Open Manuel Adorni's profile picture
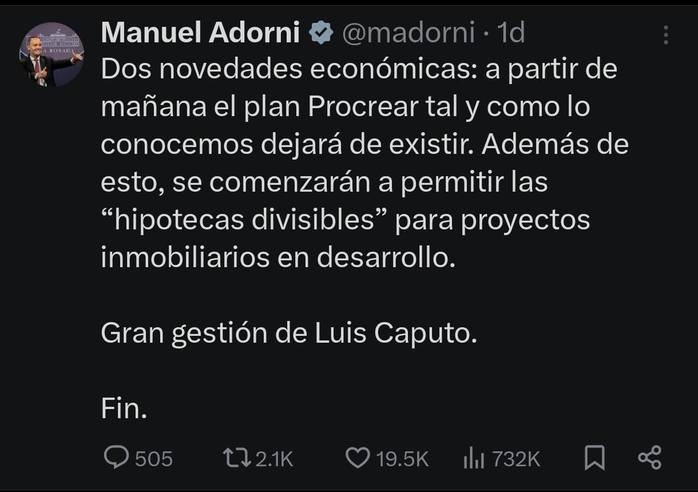This screenshot has width=698, height=492. [51, 55]
